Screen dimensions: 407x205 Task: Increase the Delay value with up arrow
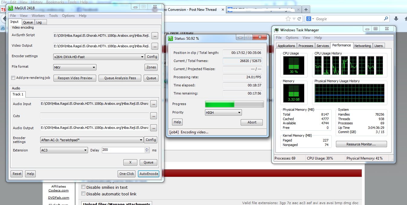(147, 148)
